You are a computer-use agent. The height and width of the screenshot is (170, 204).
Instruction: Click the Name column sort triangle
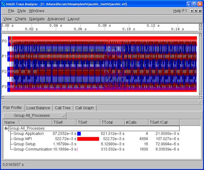point(20,122)
